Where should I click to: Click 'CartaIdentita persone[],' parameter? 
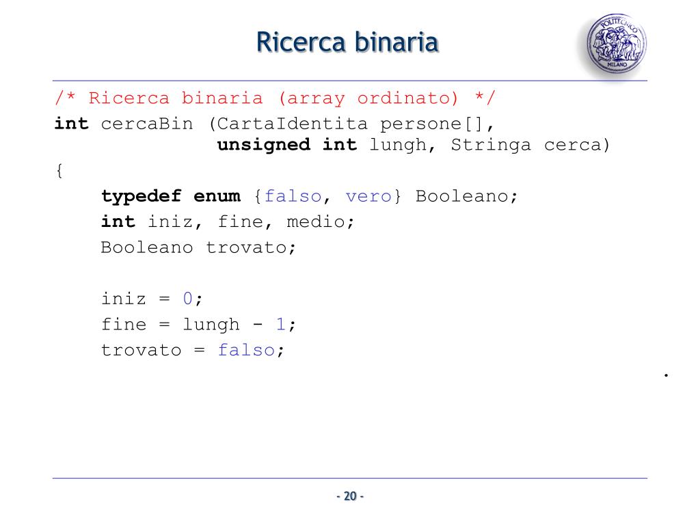pos(355,124)
